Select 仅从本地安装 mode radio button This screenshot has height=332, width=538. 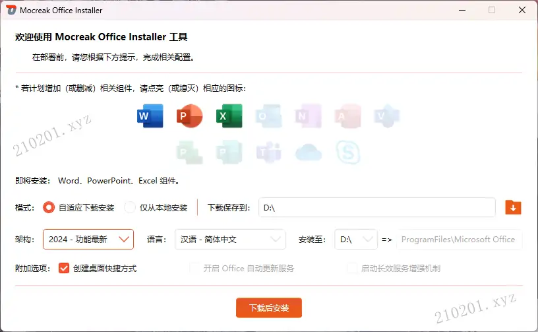click(x=130, y=207)
